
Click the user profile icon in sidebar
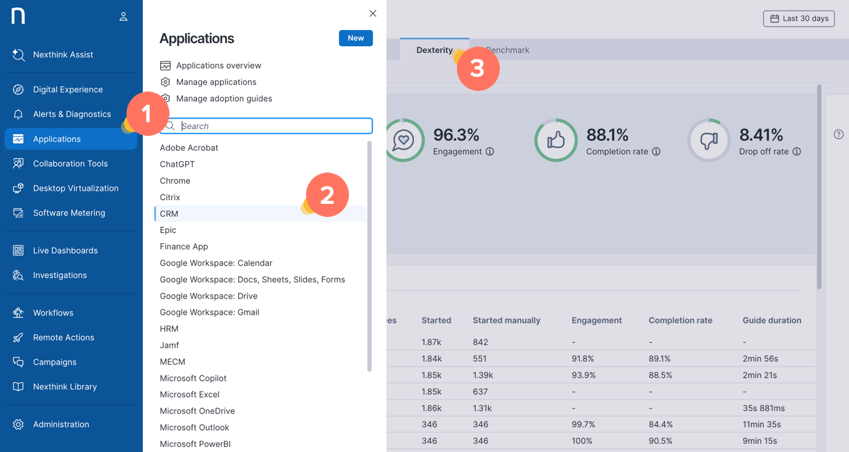tap(123, 17)
